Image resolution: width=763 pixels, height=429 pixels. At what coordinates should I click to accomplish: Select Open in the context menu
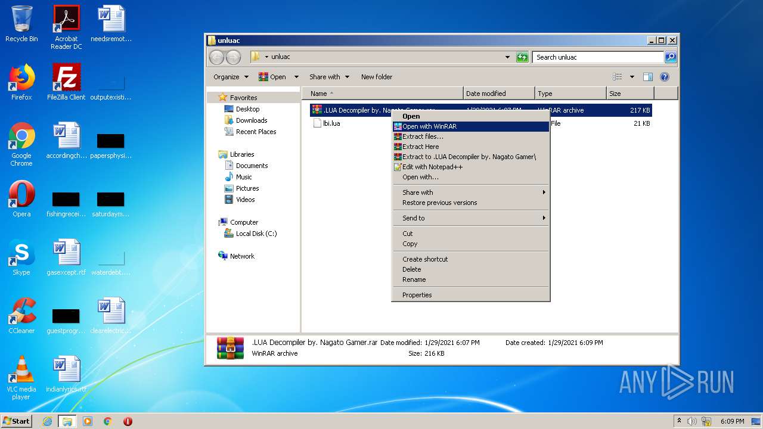click(470, 116)
